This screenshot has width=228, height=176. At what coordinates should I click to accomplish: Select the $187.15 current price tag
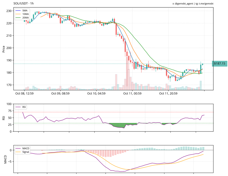pos(219,64)
